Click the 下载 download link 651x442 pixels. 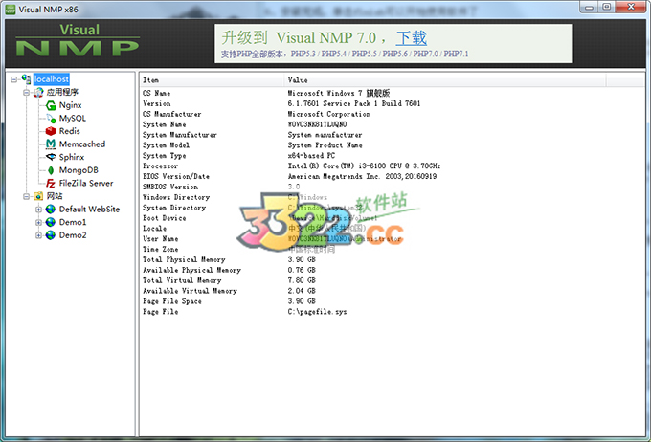[x=411, y=37]
